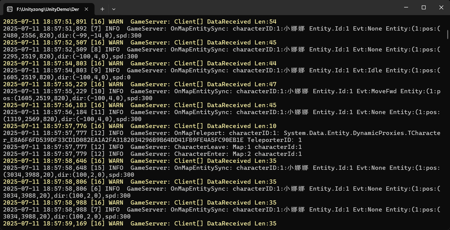Click the DataReceived Len:54 warning line
Image resolution: width=450 pixels, height=230 pixels.
pyautogui.click(x=140, y=22)
